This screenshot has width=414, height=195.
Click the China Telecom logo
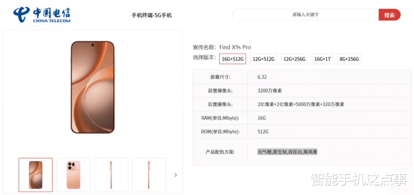tap(42, 15)
